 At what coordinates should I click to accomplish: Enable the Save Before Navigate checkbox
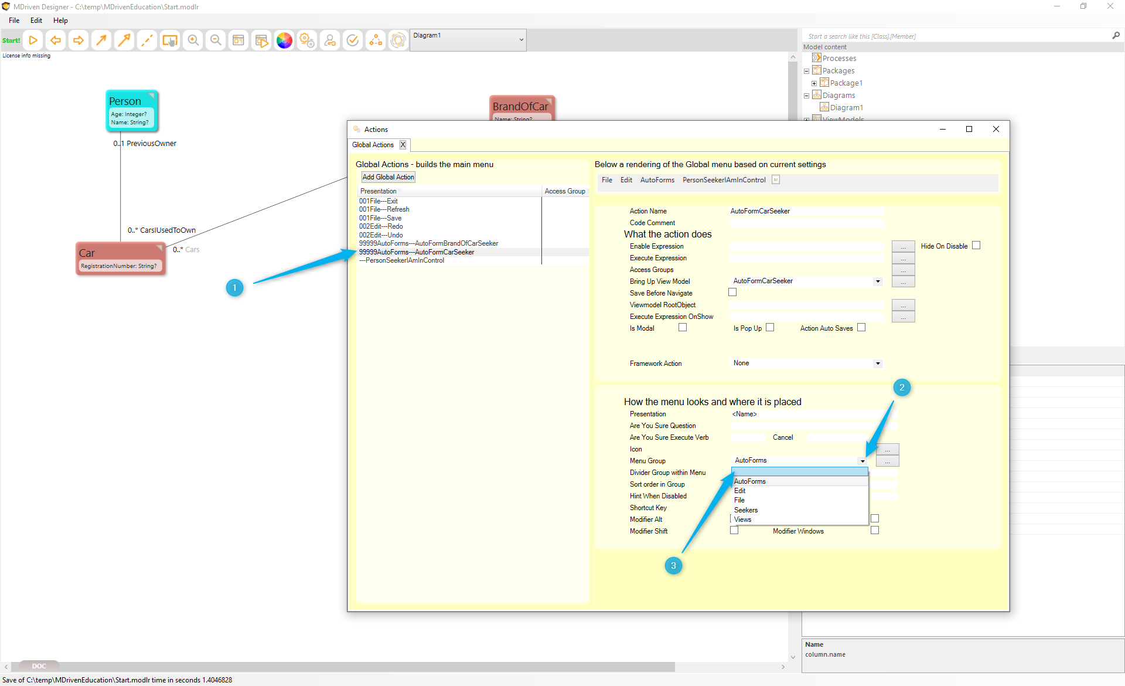[x=732, y=293]
